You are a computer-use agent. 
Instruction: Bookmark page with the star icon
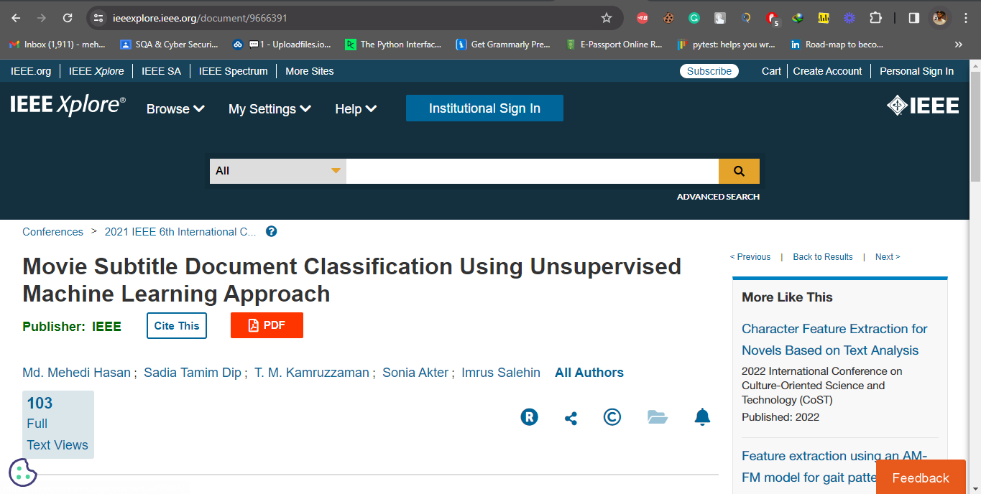tap(607, 18)
